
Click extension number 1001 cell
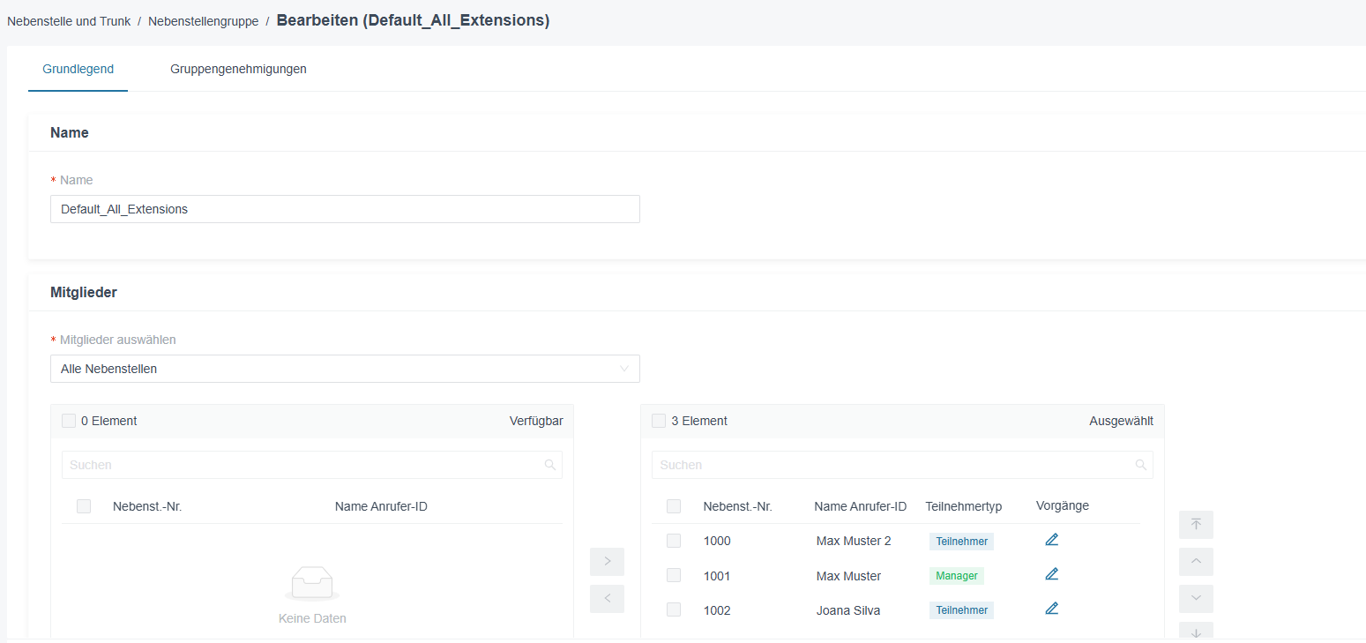(717, 576)
